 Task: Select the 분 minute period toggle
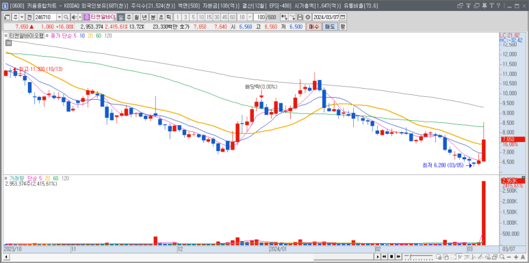click(x=153, y=17)
